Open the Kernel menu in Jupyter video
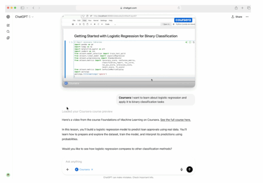The height and width of the screenshot is (183, 263). pyautogui.click(x=96, y=20)
